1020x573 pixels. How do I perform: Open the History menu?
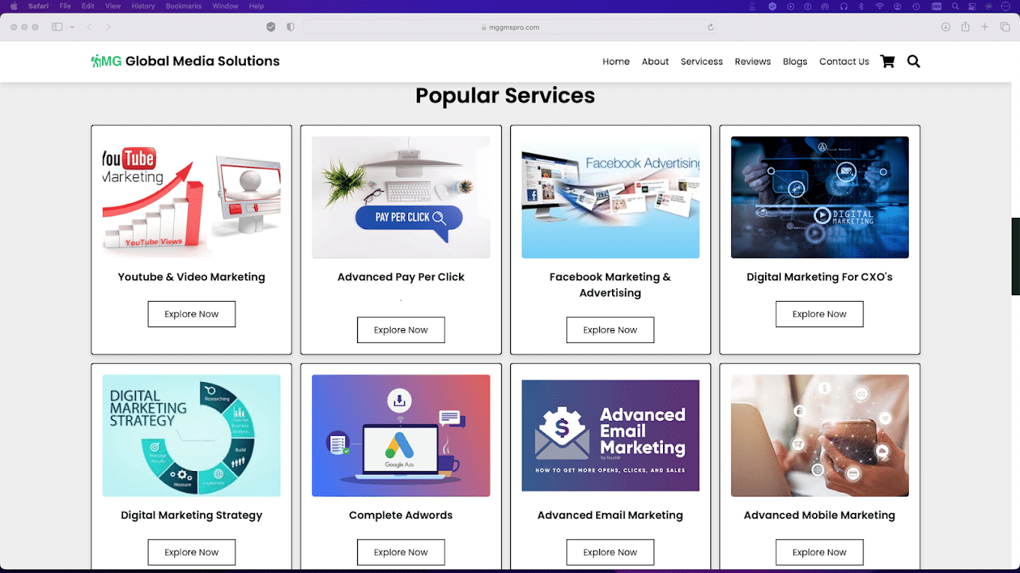coord(142,6)
